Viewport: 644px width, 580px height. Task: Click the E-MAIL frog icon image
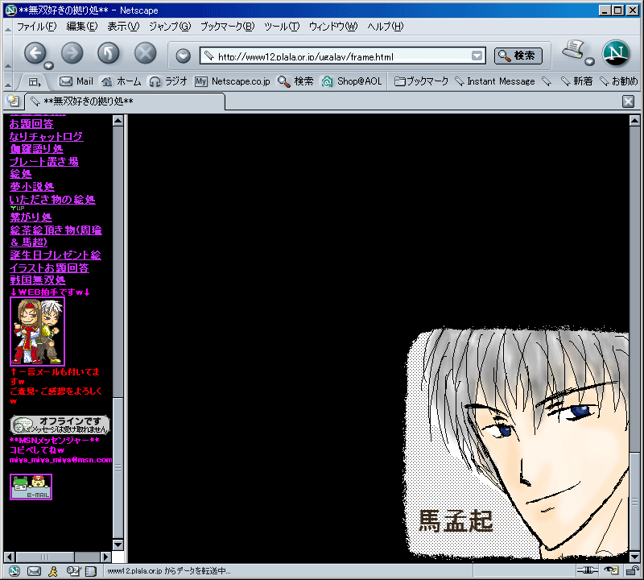coord(31,487)
